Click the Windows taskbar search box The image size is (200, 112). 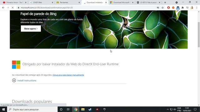pyautogui.click(x=32, y=109)
